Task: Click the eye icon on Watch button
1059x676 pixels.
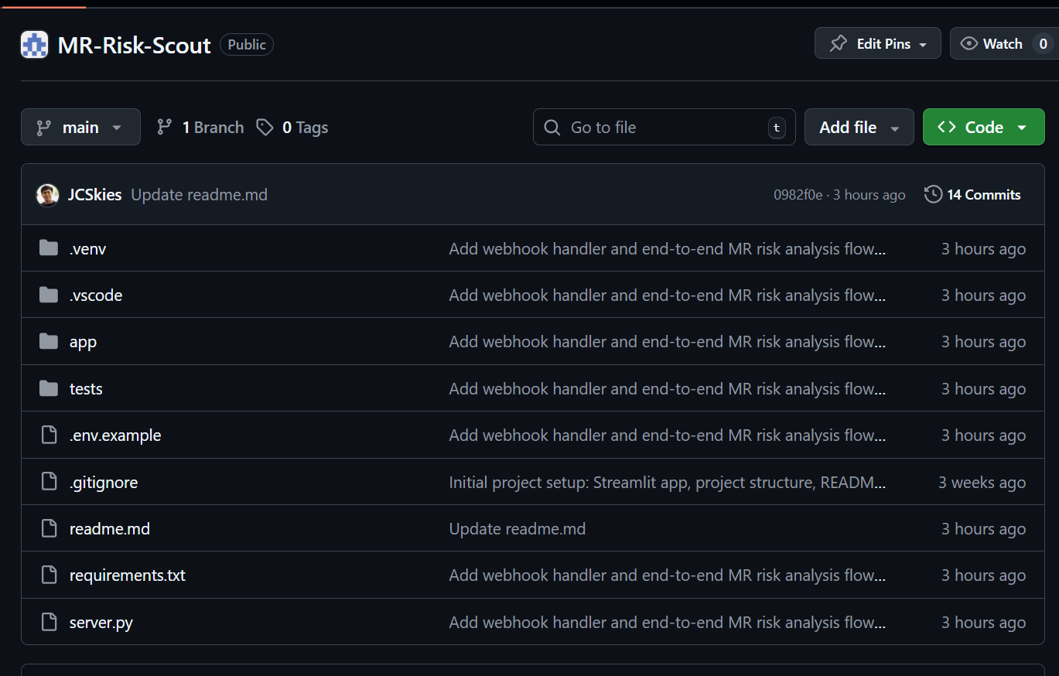Action: pyautogui.click(x=968, y=44)
